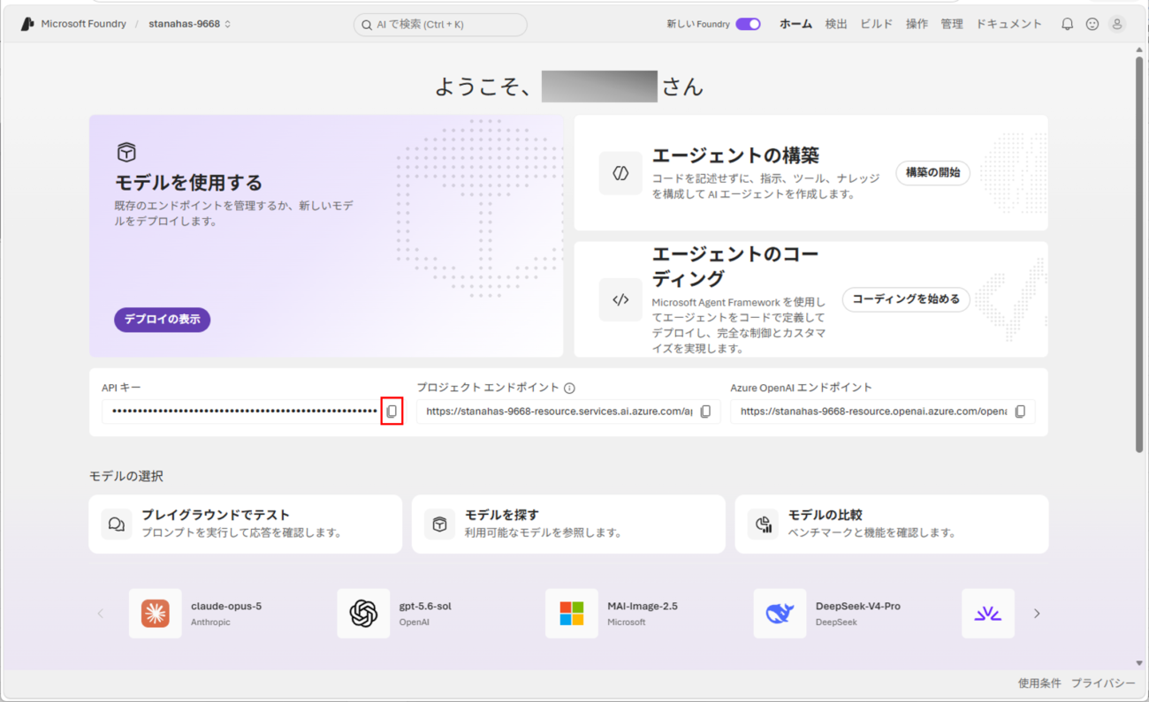This screenshot has width=1149, height=702.
Task: Open the モデルを探す card title
Action: 502,515
